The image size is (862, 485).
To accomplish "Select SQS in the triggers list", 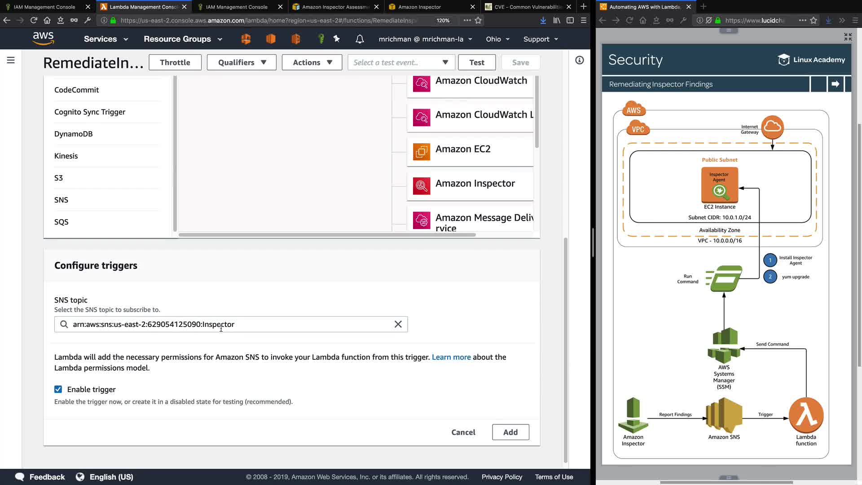I will (62, 222).
